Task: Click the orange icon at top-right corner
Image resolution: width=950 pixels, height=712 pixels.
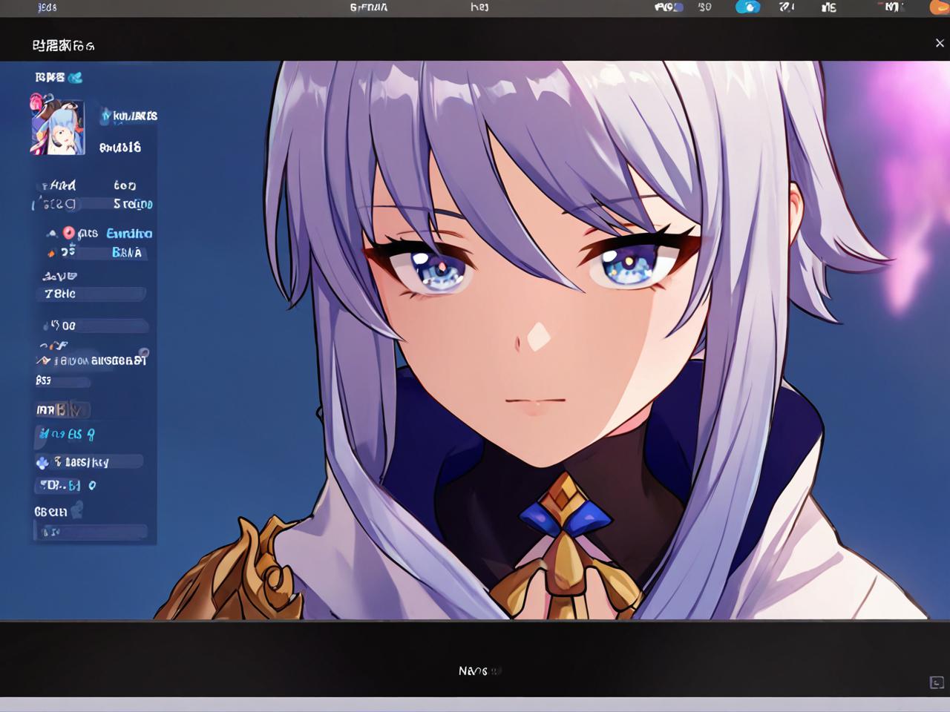Action: (940, 7)
